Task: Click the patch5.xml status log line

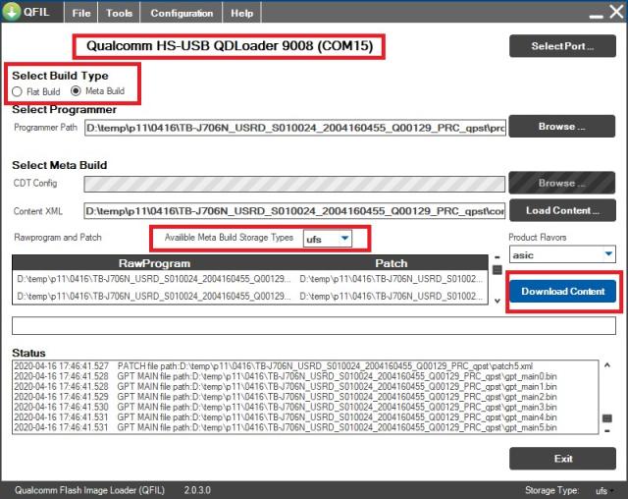Action: 274,366
